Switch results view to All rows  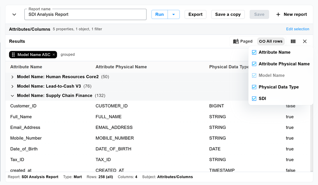[x=271, y=41]
